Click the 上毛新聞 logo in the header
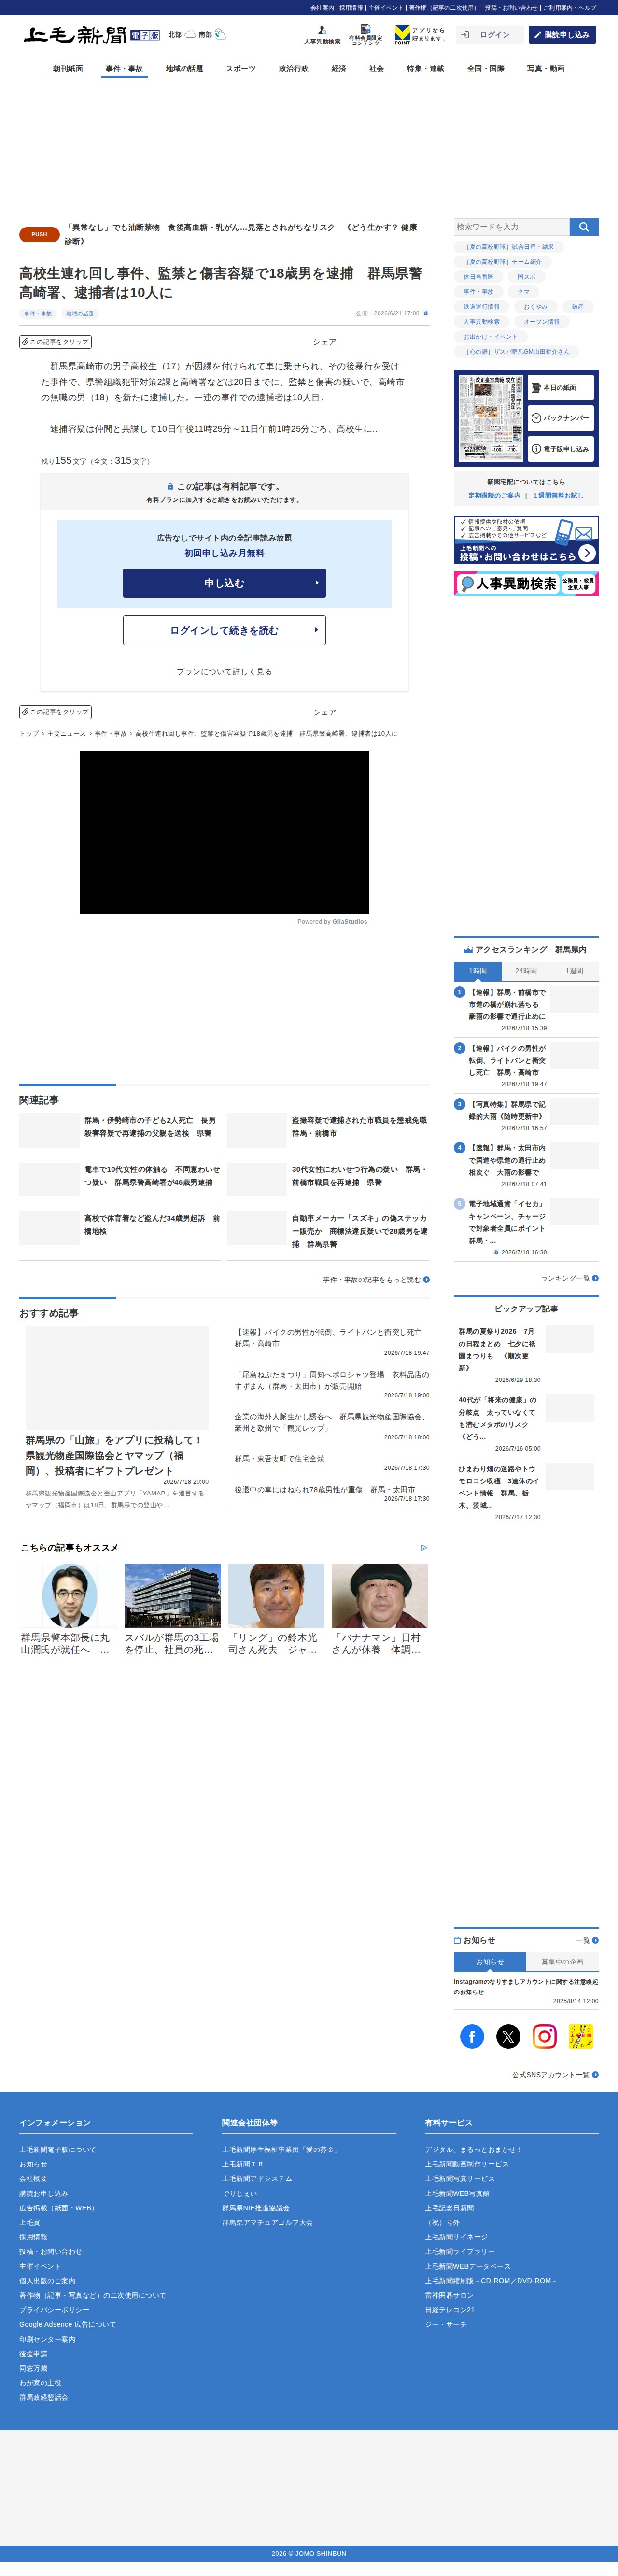This screenshot has height=2576, width=618. click(75, 35)
